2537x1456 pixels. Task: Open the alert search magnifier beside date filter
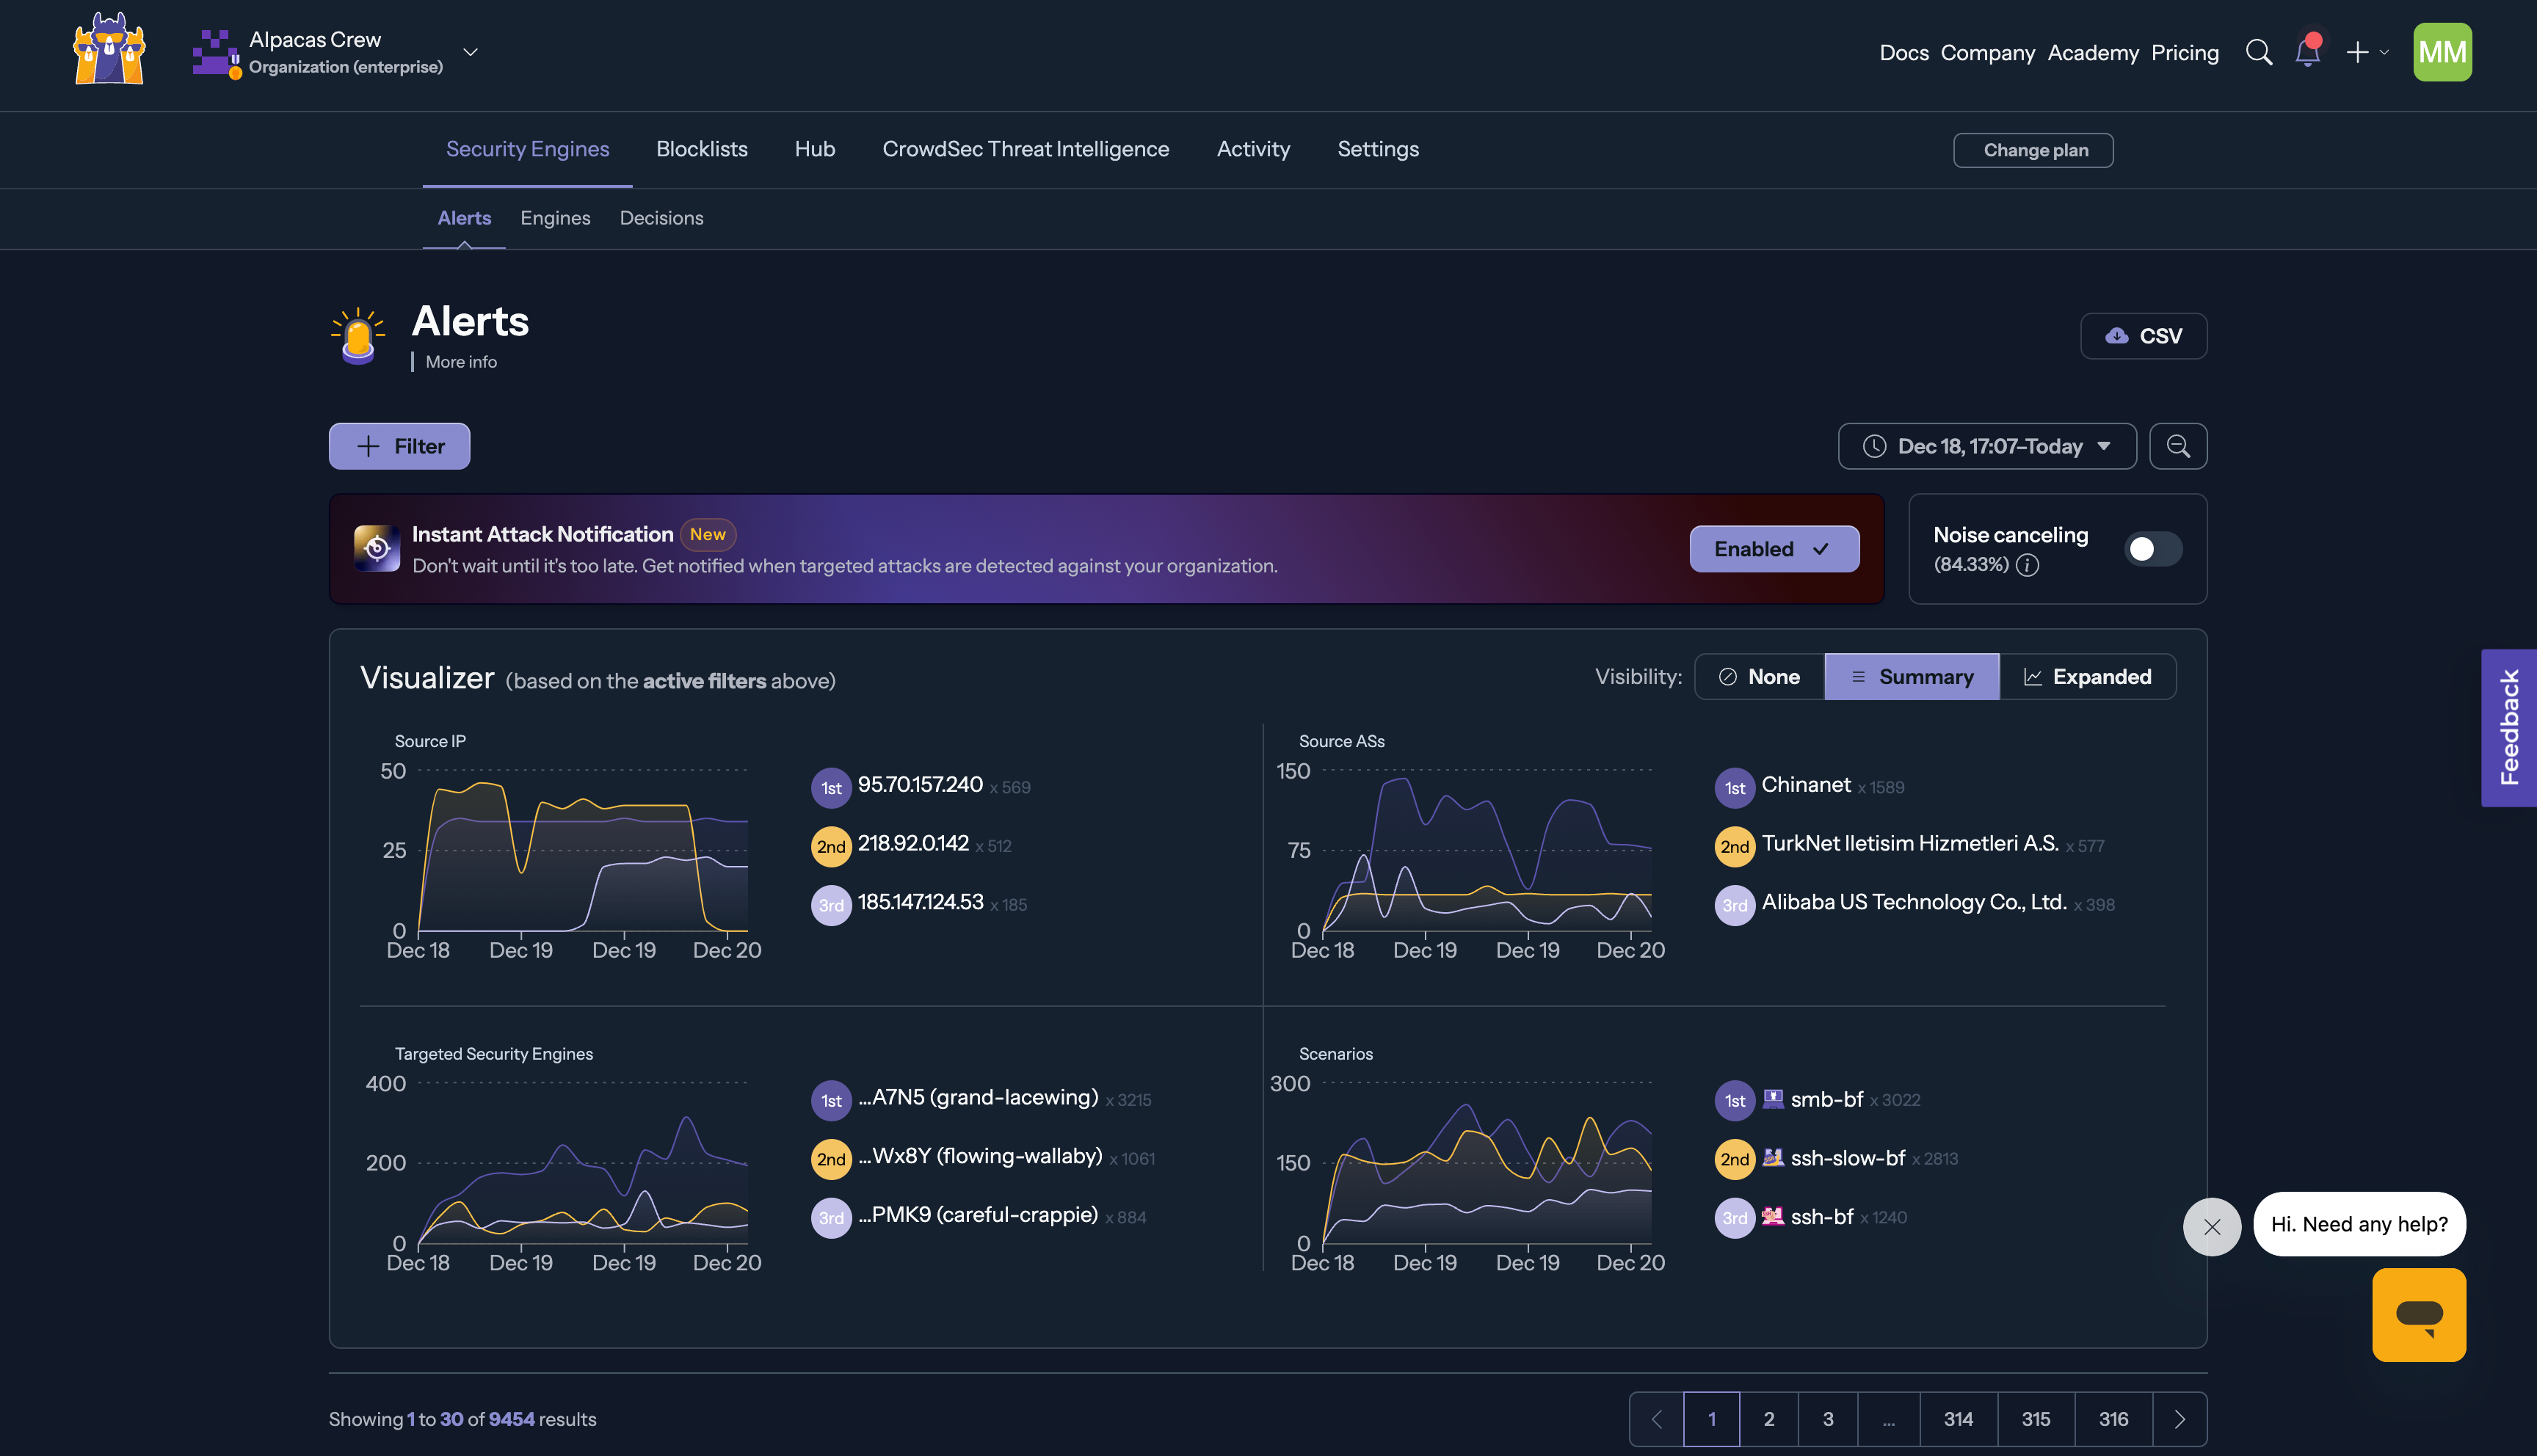(x=2178, y=446)
